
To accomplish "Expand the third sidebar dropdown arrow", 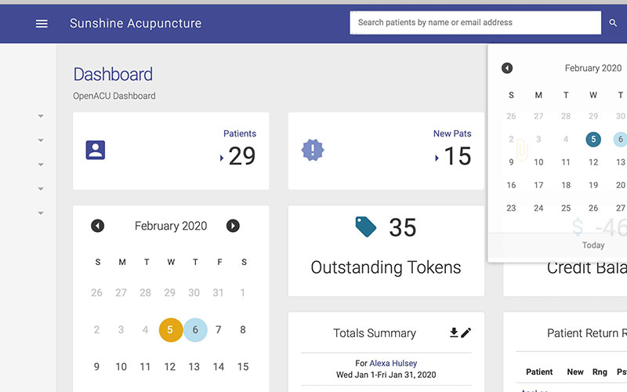I will 41,165.
